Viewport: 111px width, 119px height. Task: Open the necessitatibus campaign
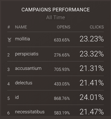tap(30, 112)
